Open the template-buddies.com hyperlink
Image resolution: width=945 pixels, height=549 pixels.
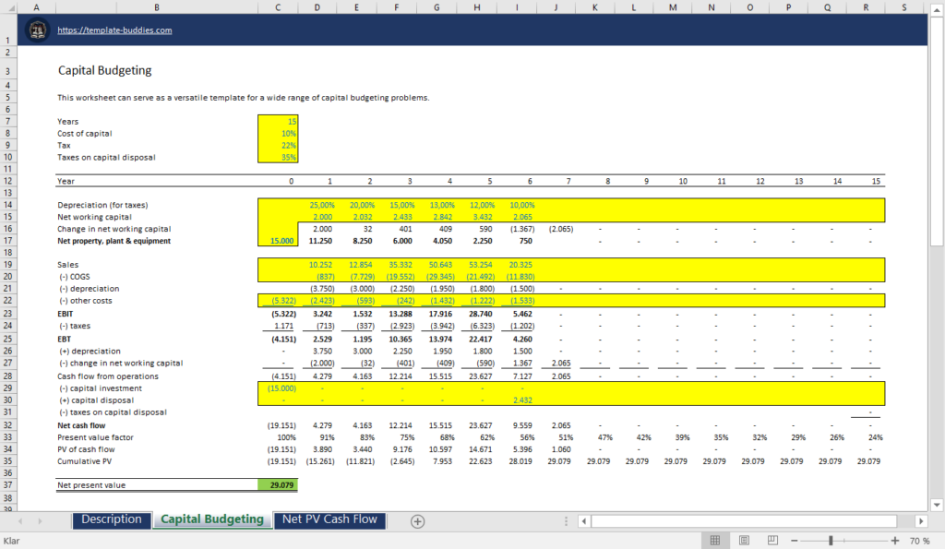pos(114,30)
